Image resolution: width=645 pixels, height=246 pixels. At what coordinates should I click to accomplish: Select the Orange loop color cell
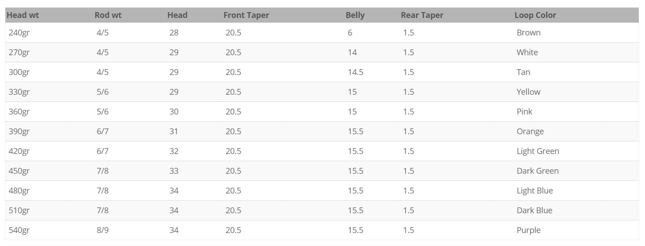point(530,132)
